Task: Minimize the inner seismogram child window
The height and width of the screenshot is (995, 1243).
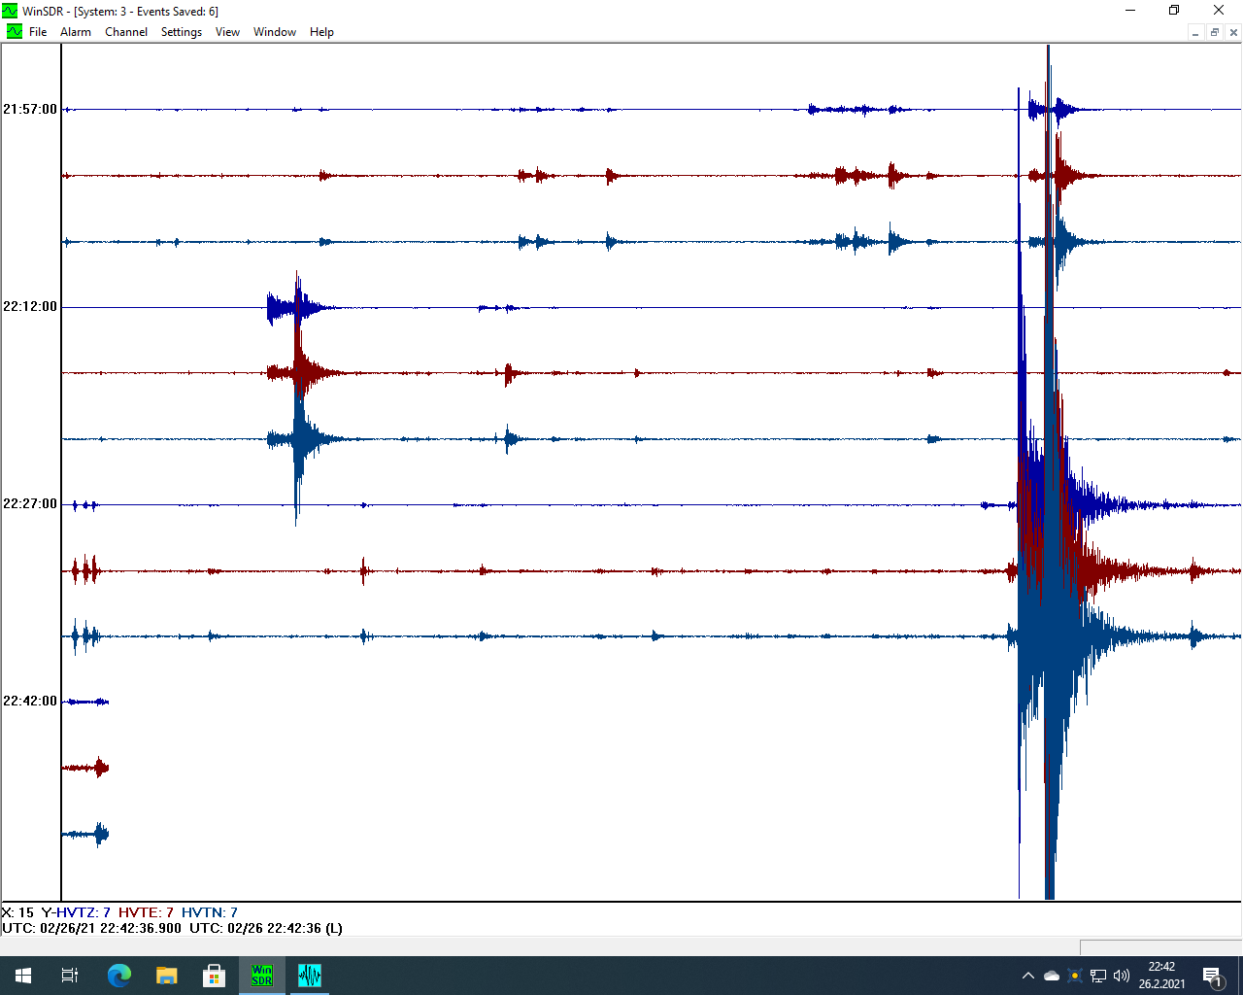Action: [x=1195, y=32]
